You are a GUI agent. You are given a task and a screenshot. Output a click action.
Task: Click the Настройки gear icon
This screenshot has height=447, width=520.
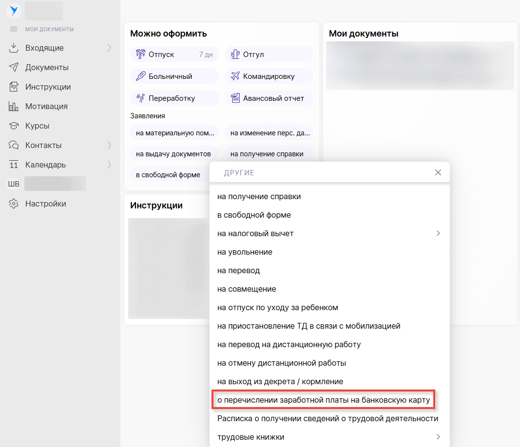tap(14, 204)
